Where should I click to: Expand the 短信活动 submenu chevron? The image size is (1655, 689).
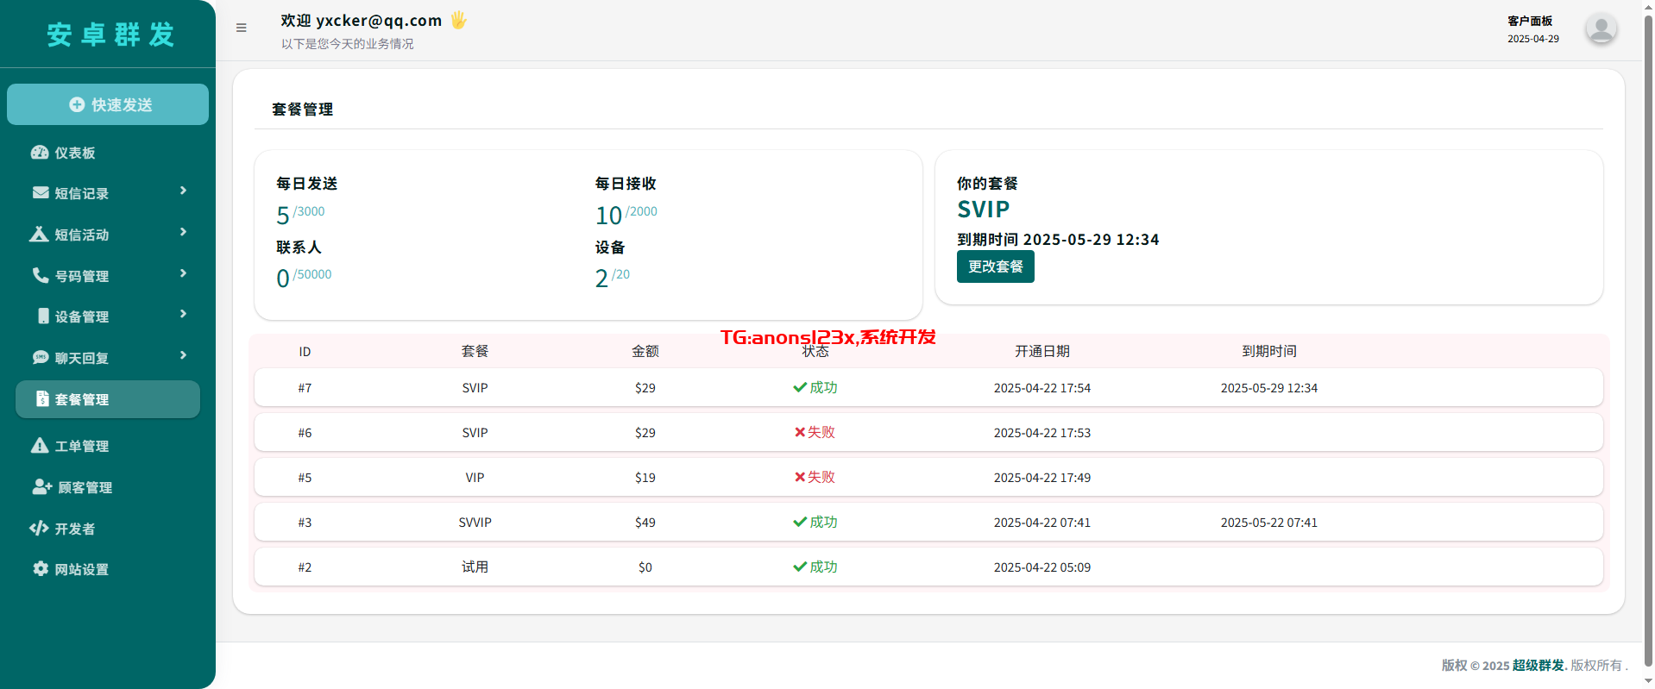point(183,232)
